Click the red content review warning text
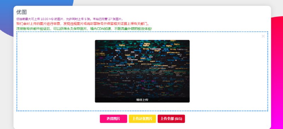Viewport: 283px width, 129px height. pos(83,24)
